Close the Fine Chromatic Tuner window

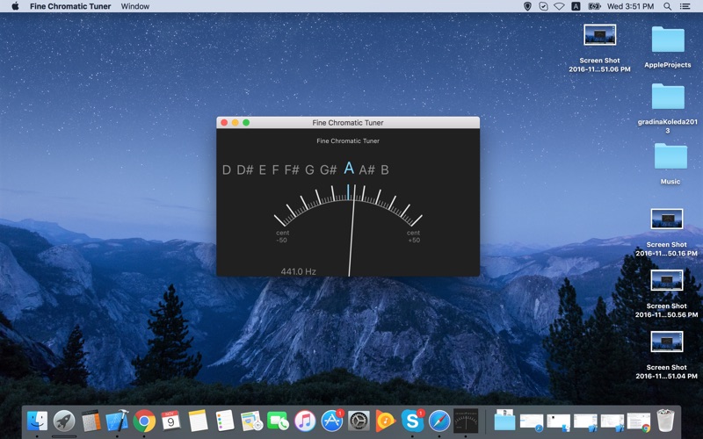tap(224, 122)
